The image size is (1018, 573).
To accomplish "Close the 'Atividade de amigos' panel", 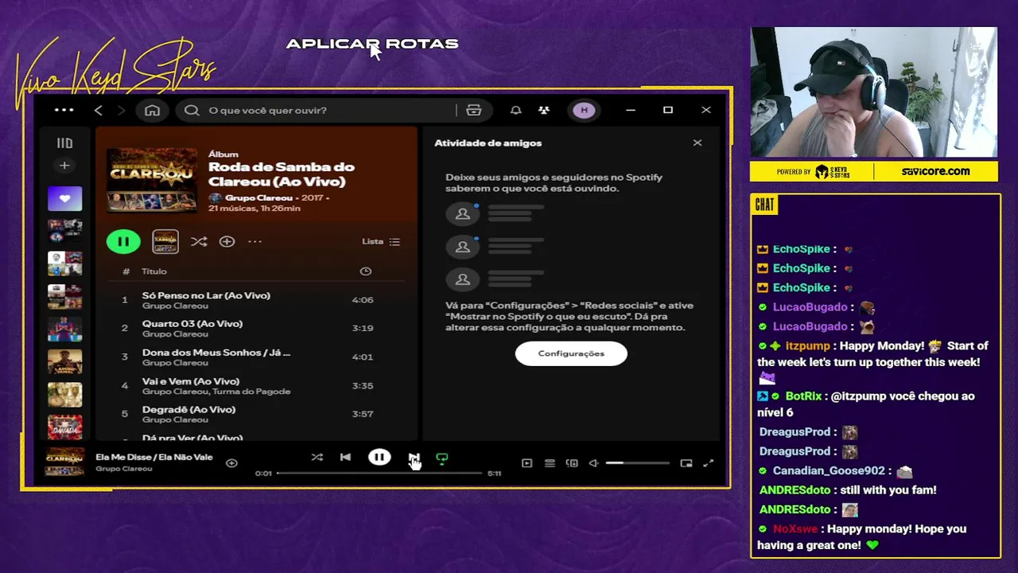I will (x=697, y=142).
